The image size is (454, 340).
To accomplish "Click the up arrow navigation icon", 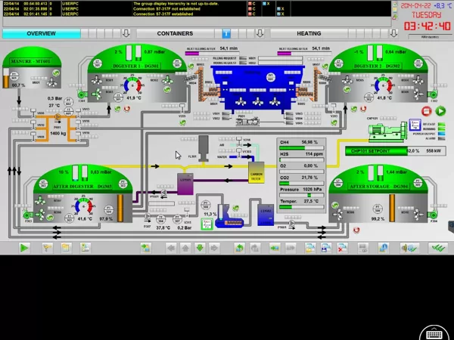I will pyautogui.click(x=185, y=248).
